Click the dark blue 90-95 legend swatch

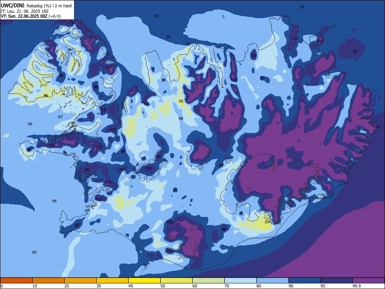pyautogui.click(x=305, y=281)
